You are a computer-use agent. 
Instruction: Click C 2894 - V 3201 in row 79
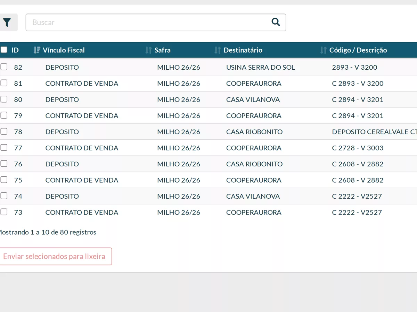(358, 116)
